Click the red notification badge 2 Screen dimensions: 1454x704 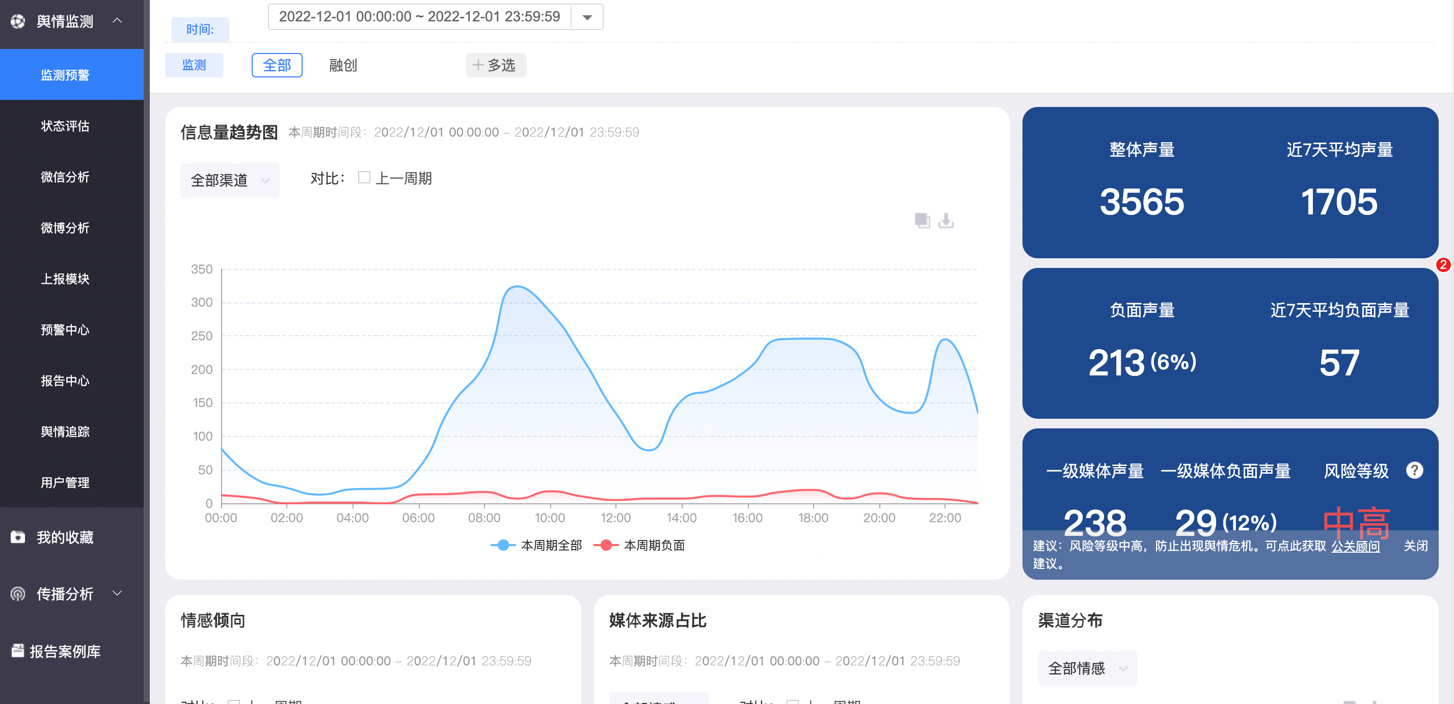click(x=1443, y=265)
